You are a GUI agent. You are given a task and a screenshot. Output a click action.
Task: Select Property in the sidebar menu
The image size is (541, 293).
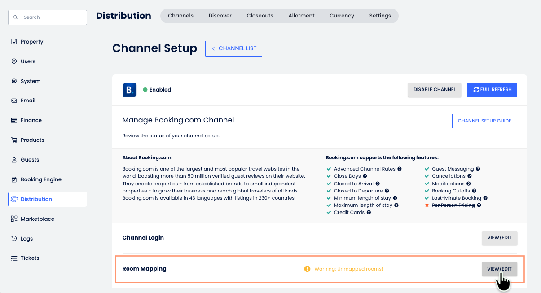tap(48, 42)
